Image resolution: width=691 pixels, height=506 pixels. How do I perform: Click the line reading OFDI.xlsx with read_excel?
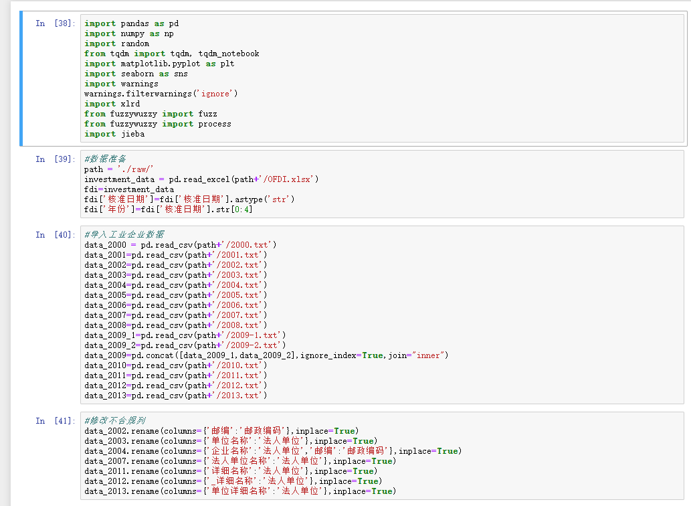coord(201,179)
